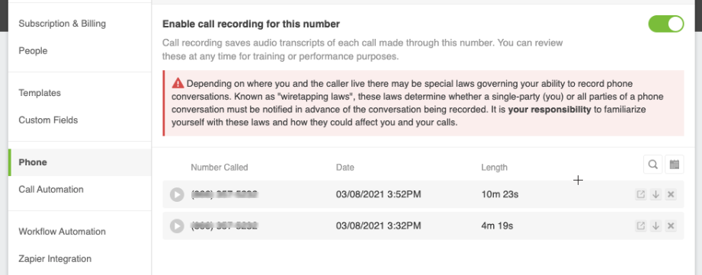Open search for call recordings
702x275 pixels.
tap(652, 165)
